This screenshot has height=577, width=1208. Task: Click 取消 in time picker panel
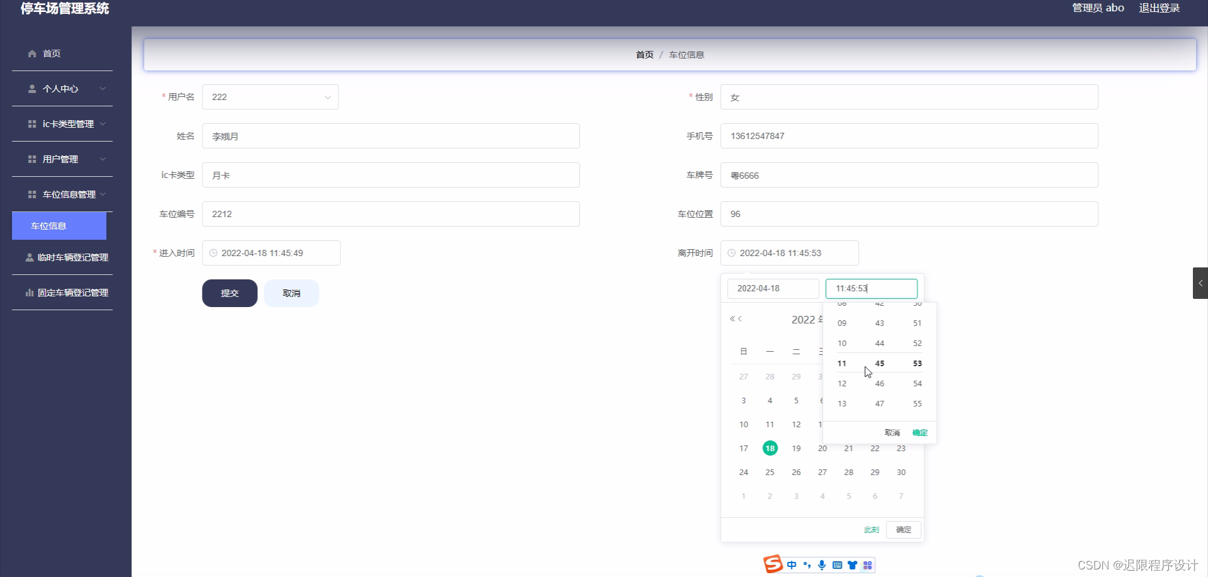coord(892,432)
